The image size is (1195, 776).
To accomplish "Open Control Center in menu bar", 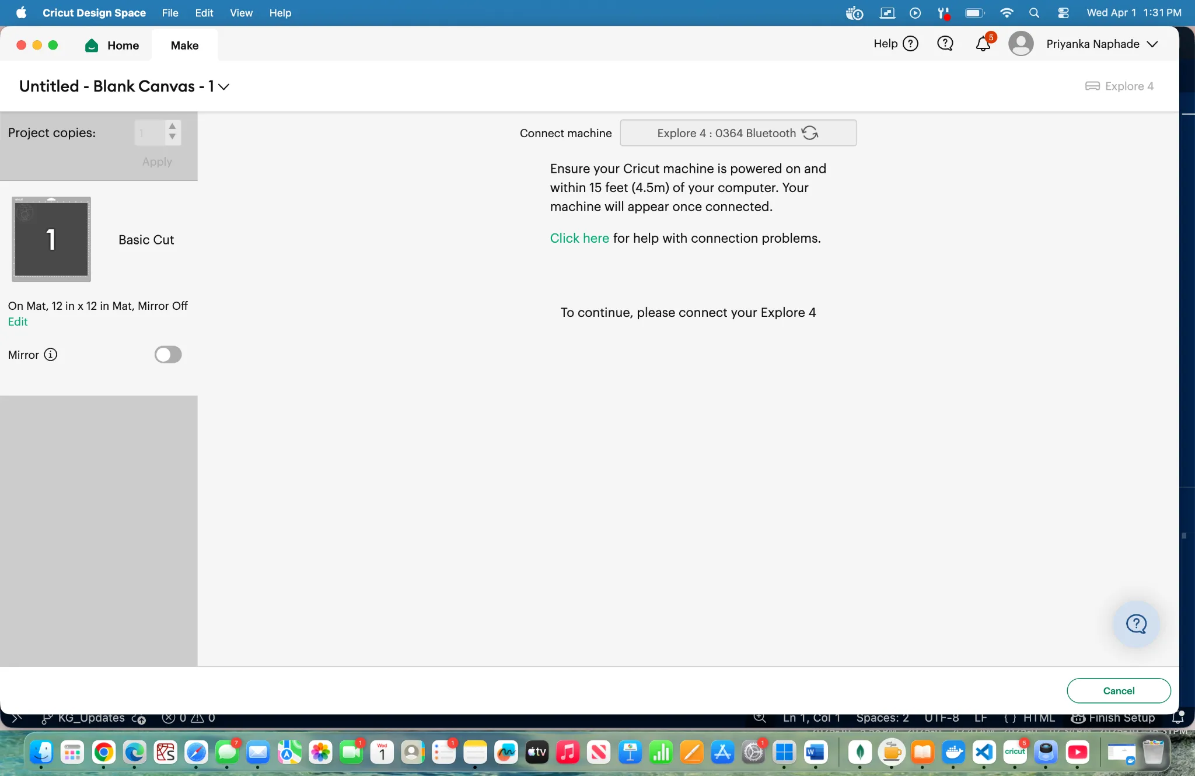I will point(1063,13).
